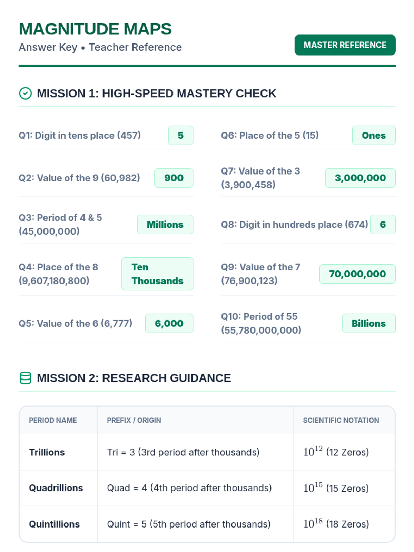Screen dimensions: 414x552
Task: Click the Mission 2 database stack icon
Action: pyautogui.click(x=25, y=378)
